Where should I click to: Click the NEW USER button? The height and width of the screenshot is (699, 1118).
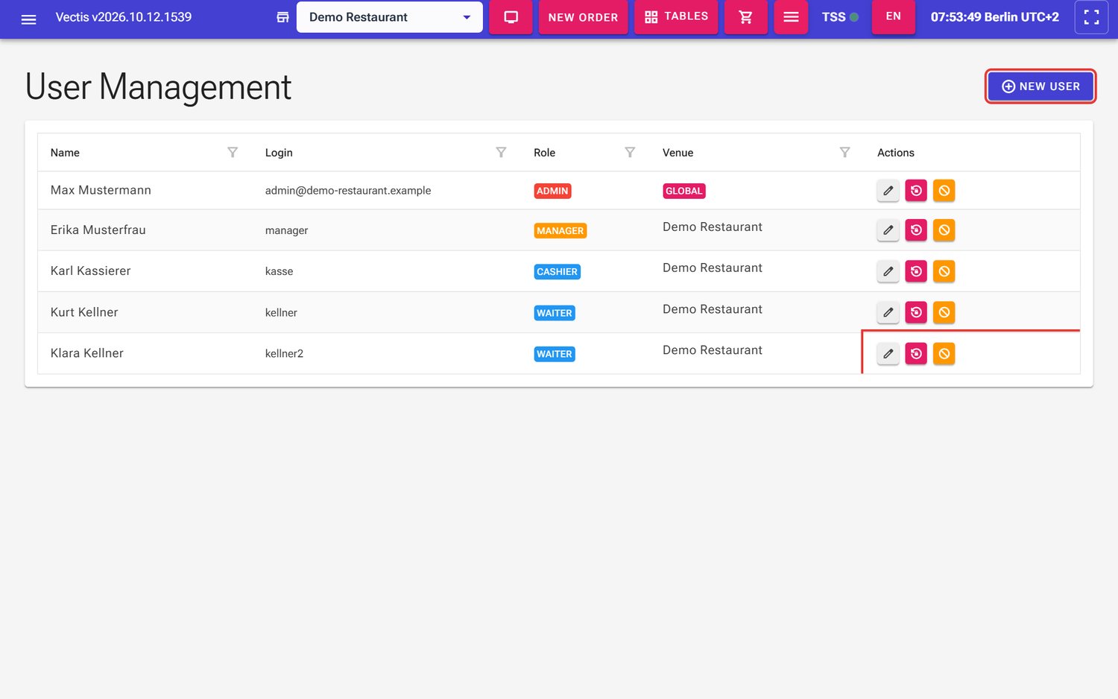click(x=1040, y=86)
